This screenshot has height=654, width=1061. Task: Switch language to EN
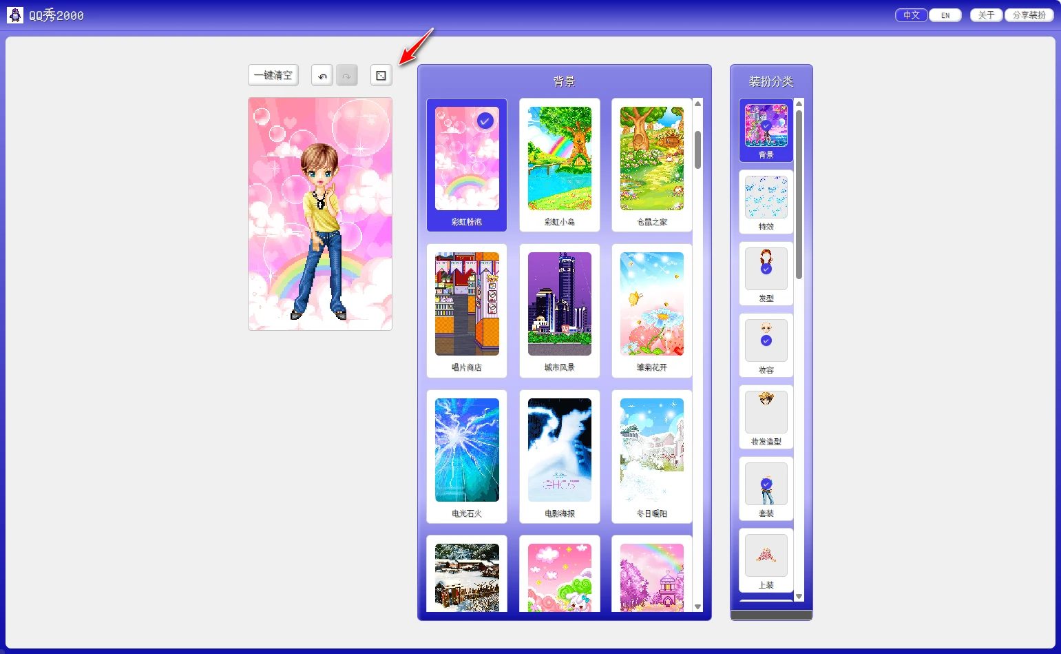[945, 15]
